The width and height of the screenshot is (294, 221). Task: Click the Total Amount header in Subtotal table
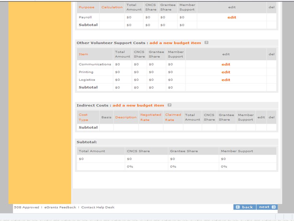(x=92, y=151)
